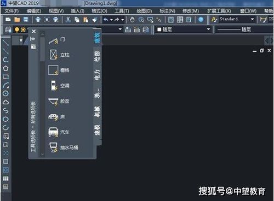274x201 pixels.
Task: Open the Undo history dropdown arrow
Action: (111, 20)
